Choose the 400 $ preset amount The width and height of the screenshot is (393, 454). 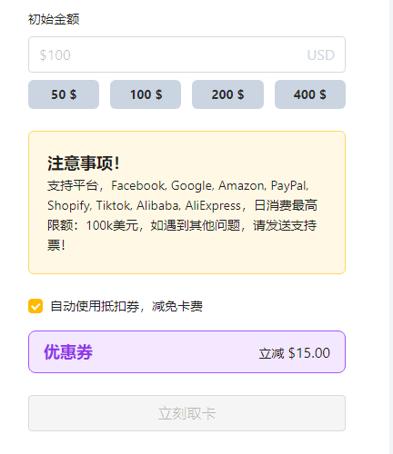pos(310,94)
